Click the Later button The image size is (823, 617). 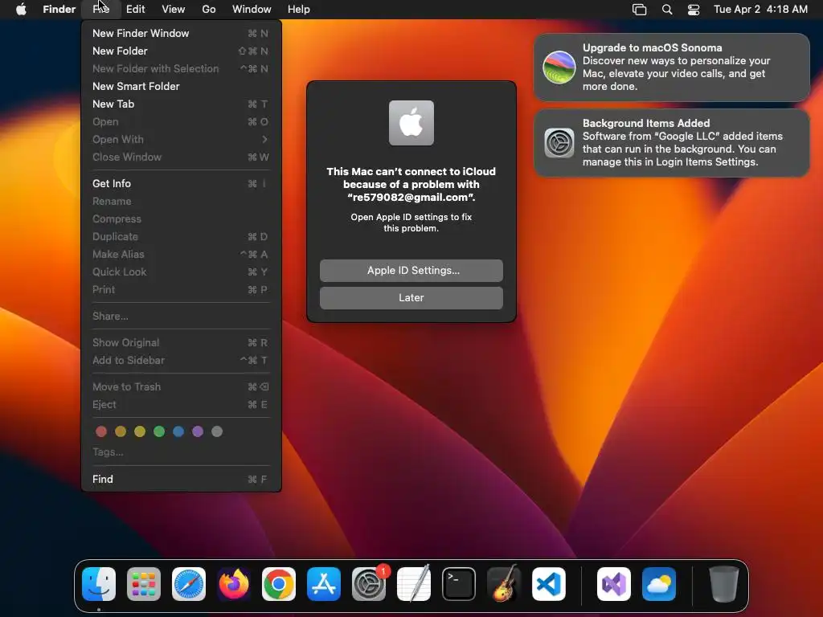click(411, 297)
